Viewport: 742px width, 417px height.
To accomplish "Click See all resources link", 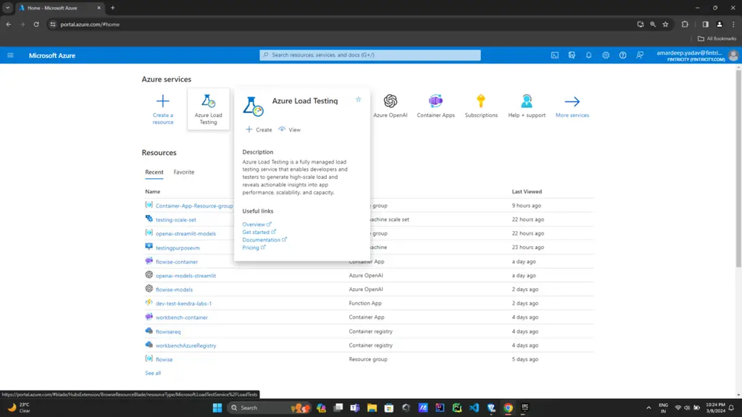I will point(153,373).
